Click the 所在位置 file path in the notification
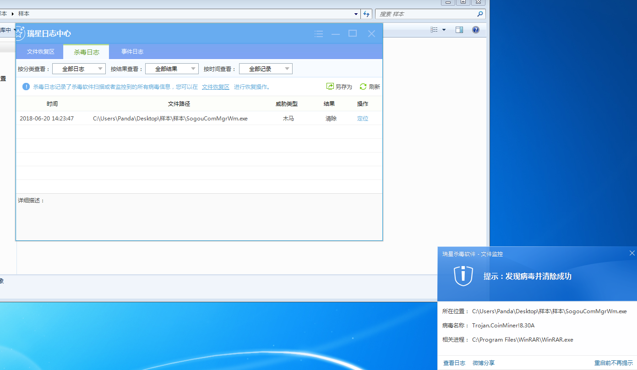Screen dimensions: 637x370 click(x=550, y=311)
